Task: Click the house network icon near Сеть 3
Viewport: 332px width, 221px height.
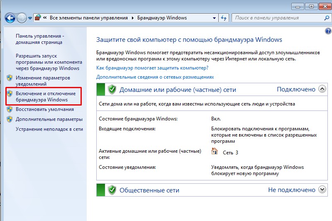Action: click(215, 151)
